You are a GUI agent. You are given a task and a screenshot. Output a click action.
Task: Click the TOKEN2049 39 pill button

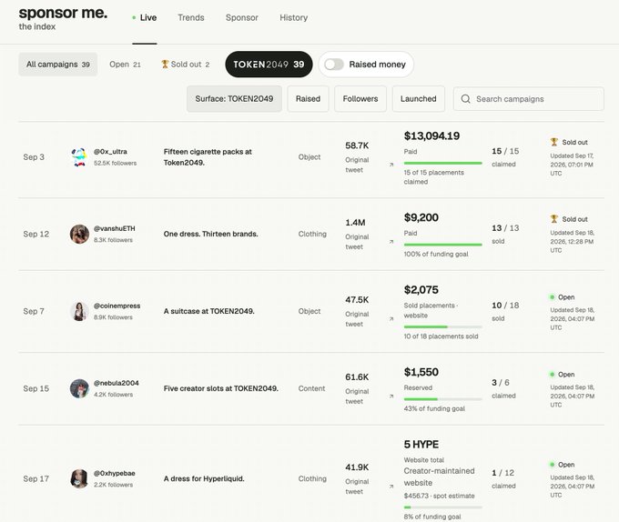(x=269, y=65)
